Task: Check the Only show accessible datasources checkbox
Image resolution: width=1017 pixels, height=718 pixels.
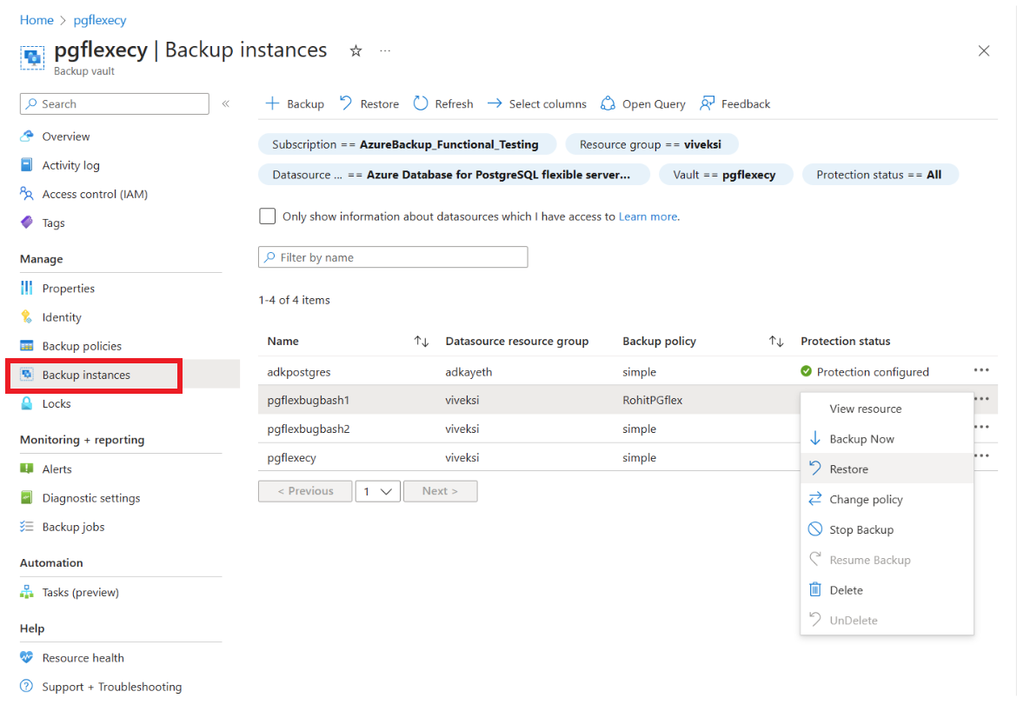Action: (267, 216)
